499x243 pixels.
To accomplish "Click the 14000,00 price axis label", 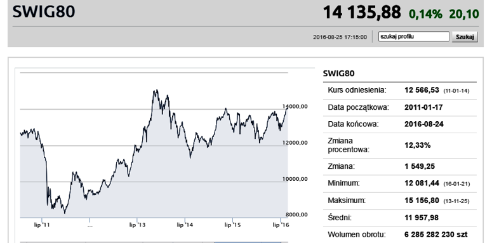I will 295,107.
